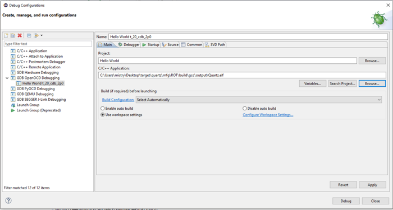The image size is (393, 210).
Task: Collapse the GDB OpenOCD Debugging node
Action: coord(7,78)
